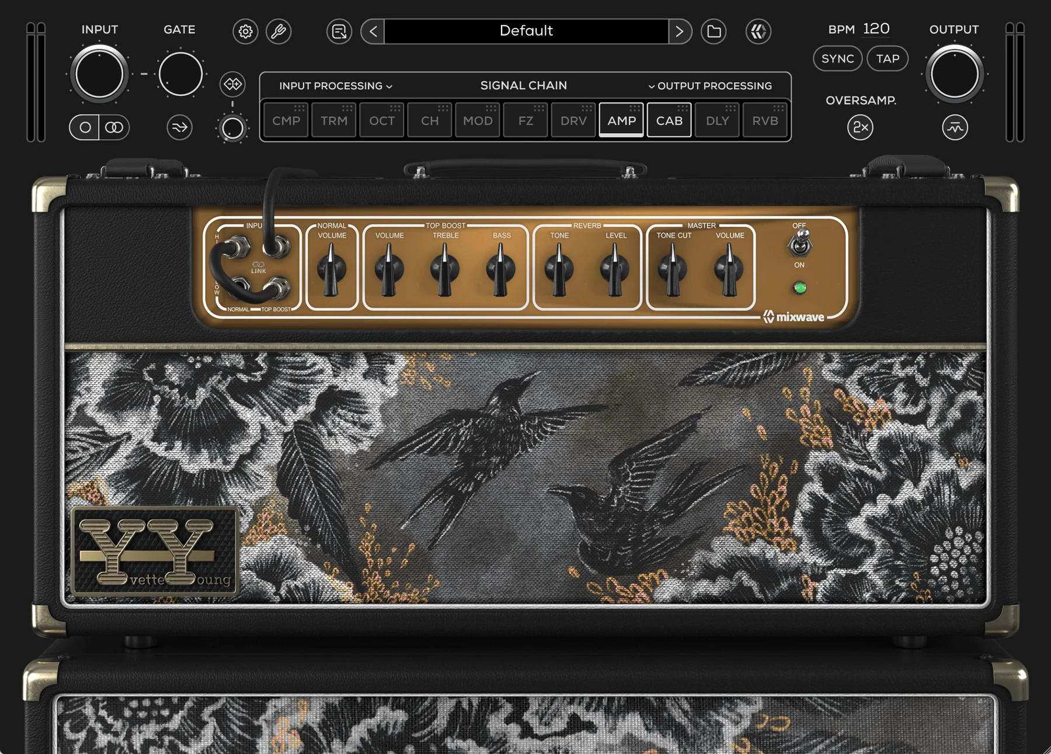Click the Normal VOLUME amp knob

point(331,269)
